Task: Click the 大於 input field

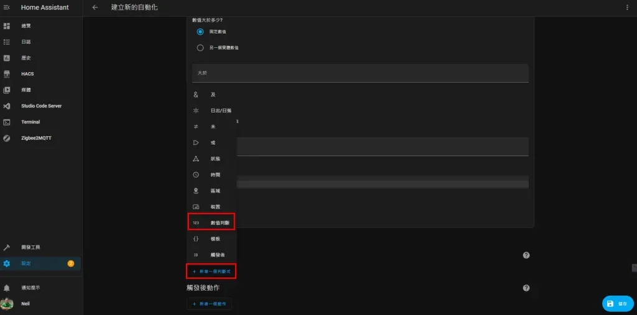Action: (x=360, y=73)
